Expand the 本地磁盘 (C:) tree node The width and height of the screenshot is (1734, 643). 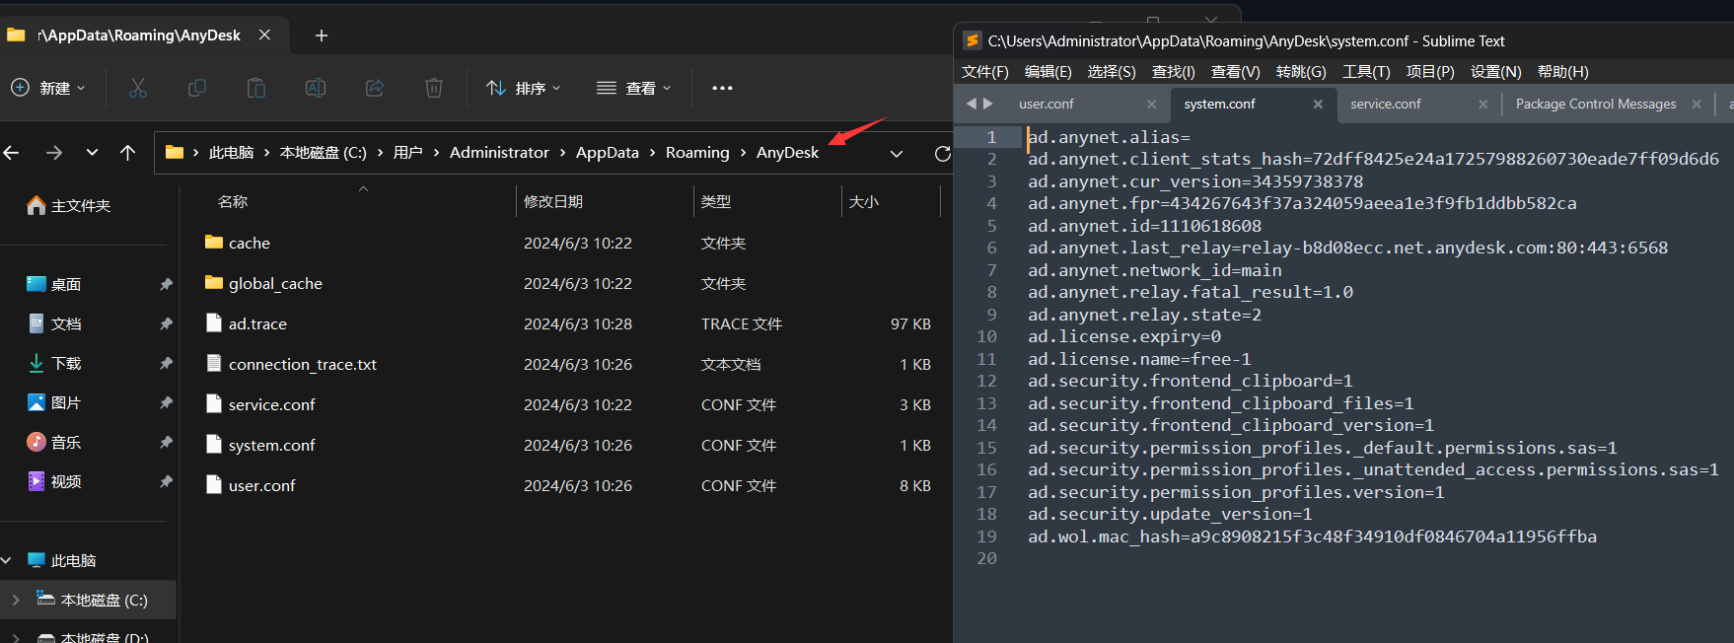(16, 600)
